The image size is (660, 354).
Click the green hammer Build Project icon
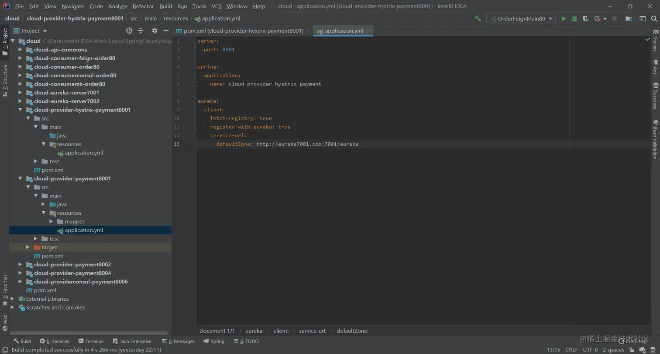(478, 19)
